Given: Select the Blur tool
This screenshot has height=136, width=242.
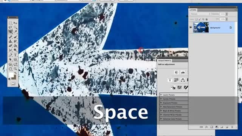Looking at the screenshot, I should 11,50.
